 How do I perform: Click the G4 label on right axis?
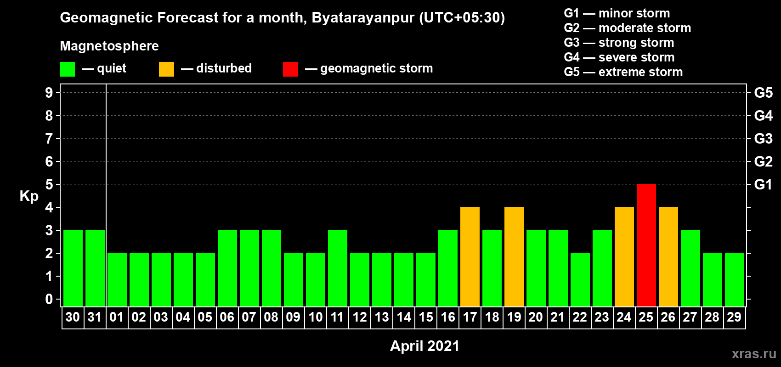click(x=763, y=116)
